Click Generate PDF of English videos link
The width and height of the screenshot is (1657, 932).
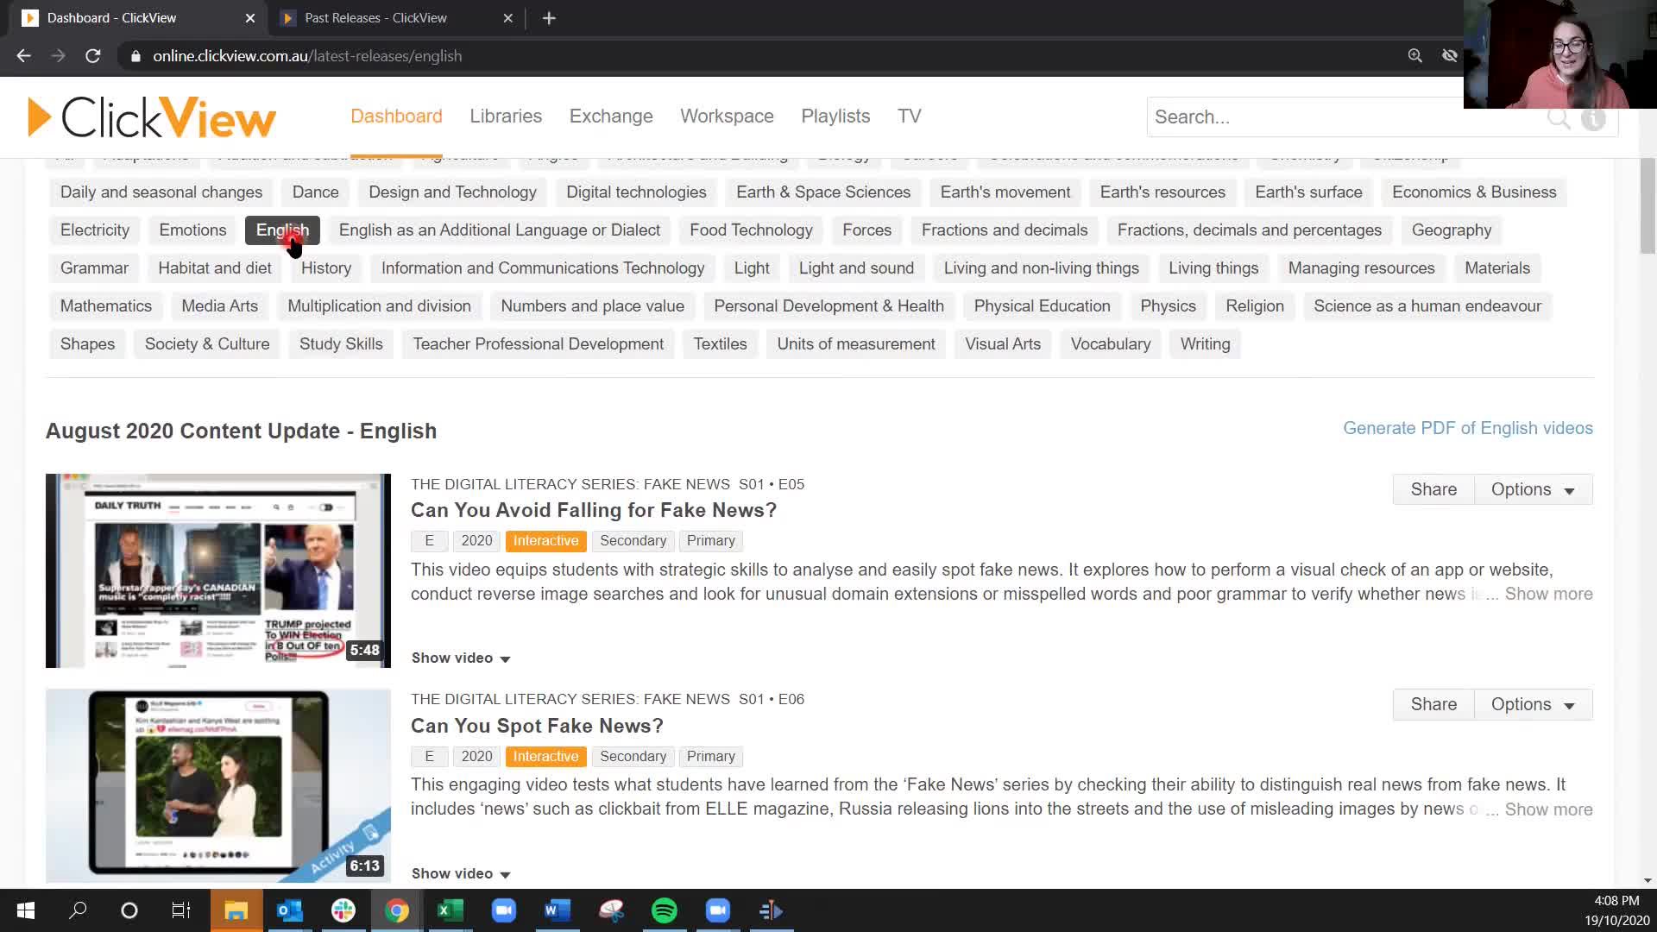[x=1468, y=427]
